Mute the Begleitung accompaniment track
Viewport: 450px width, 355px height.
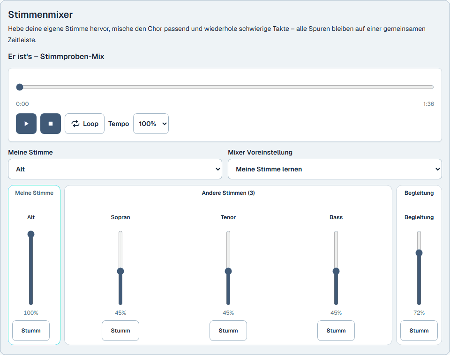(419, 331)
